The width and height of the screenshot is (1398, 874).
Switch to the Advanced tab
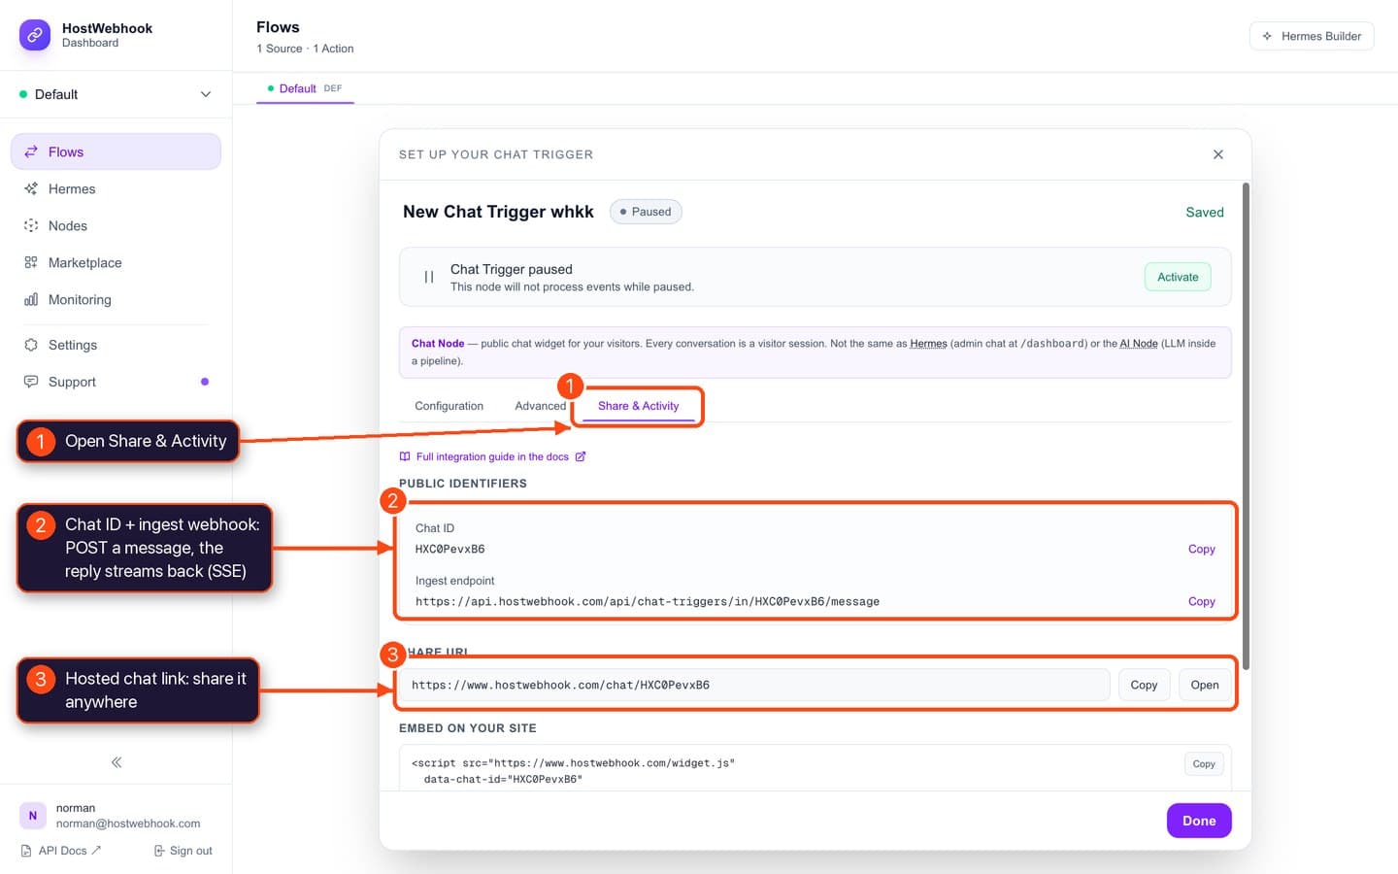pos(540,406)
